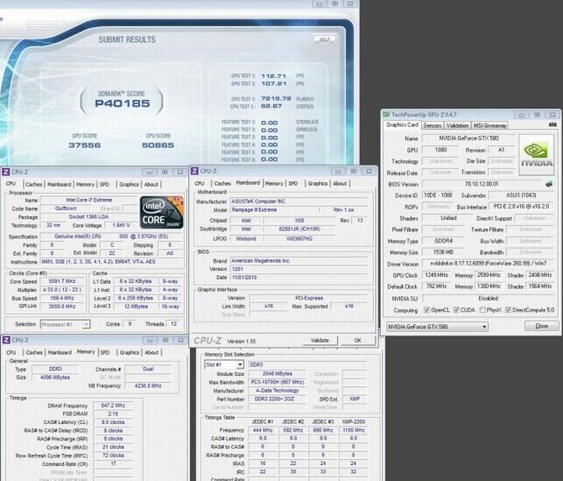Screen dimensions: 563x481
Task: Click the GPU-Z title bar app icon
Action: point(387,115)
